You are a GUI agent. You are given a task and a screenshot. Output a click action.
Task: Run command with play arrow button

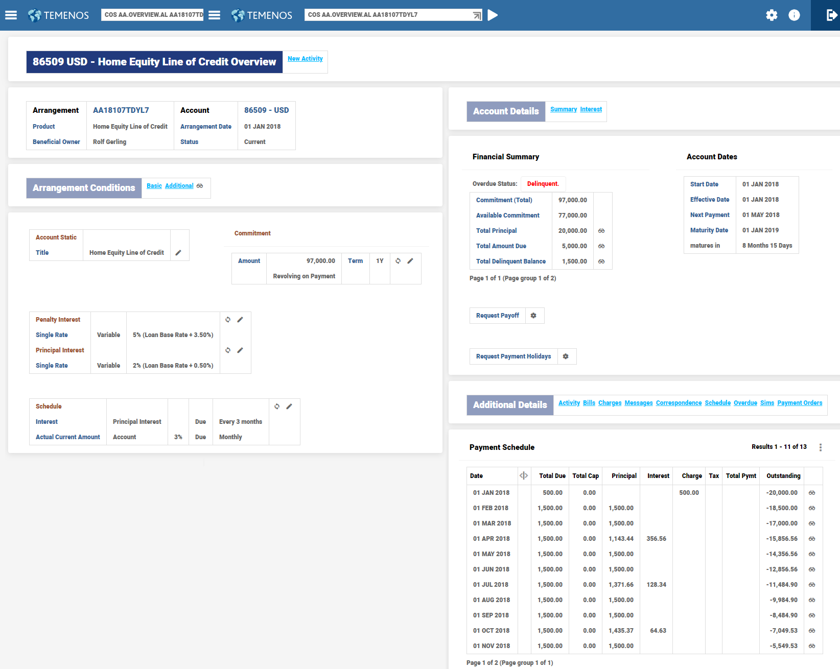coord(493,15)
